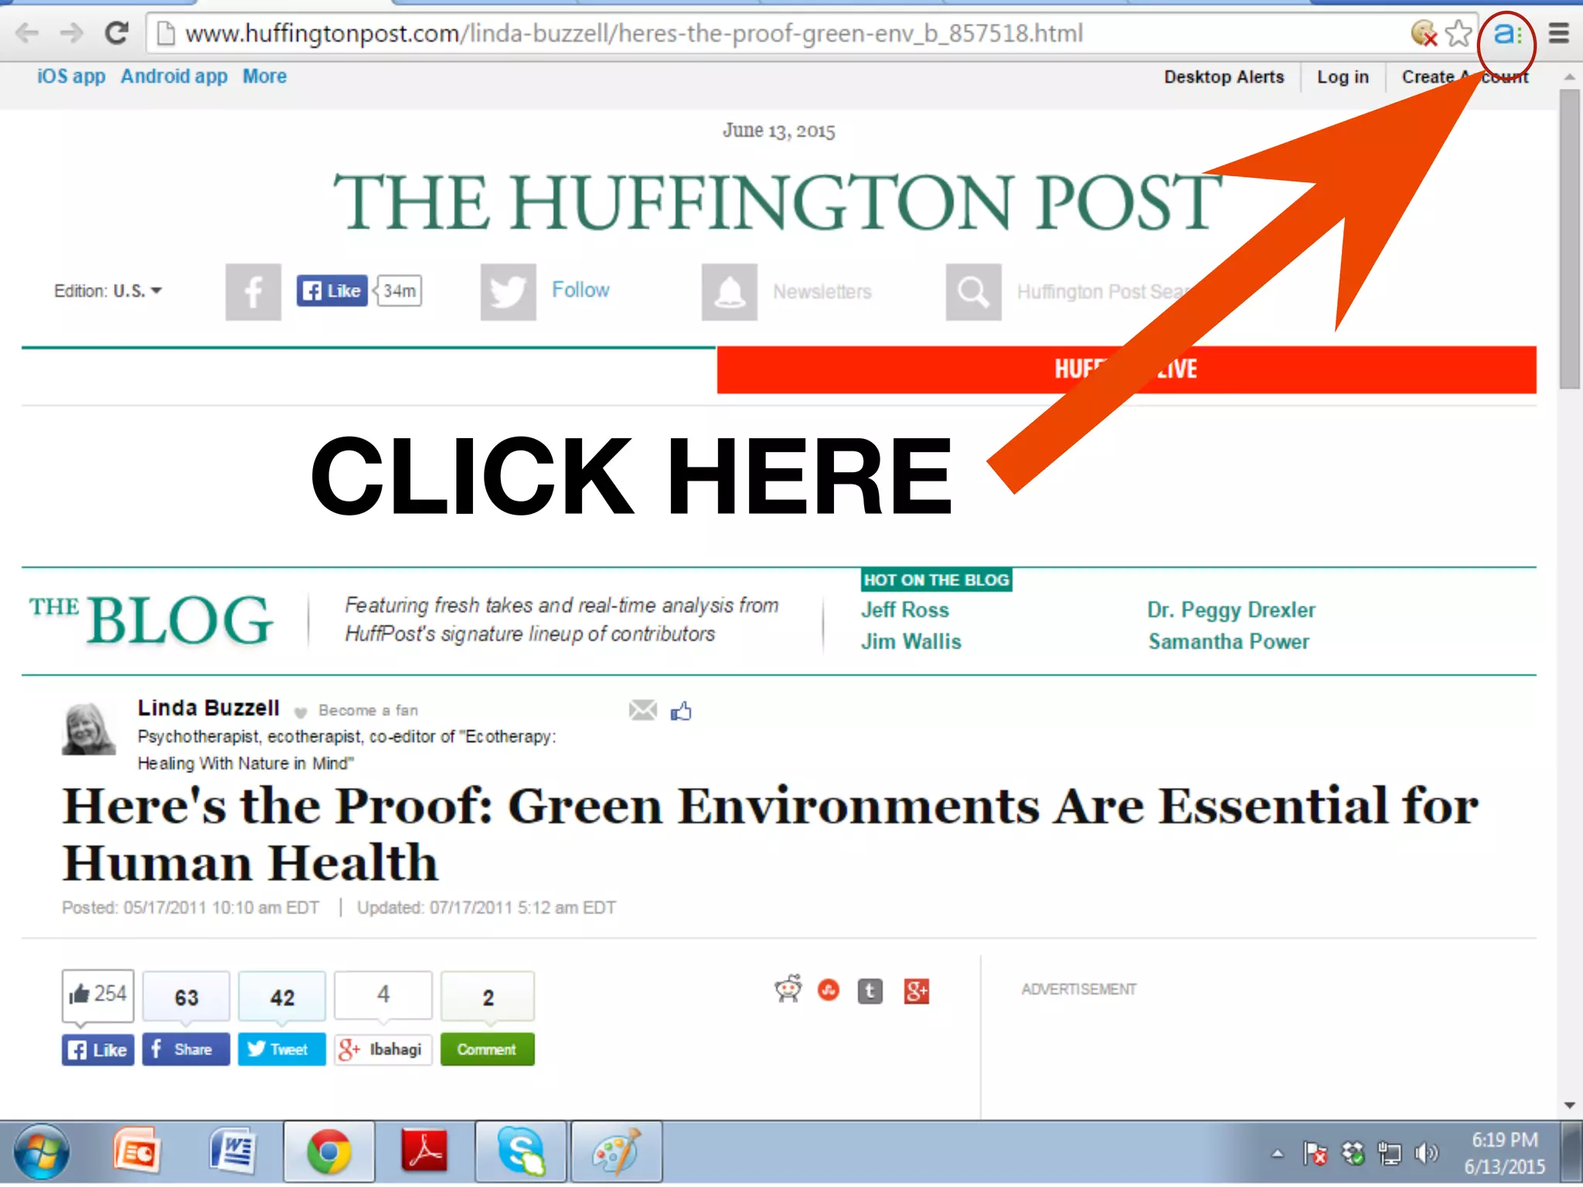Viewport: 1583px width, 1187px height.
Task: Show hidden system tray icons arrow
Action: 1277,1154
